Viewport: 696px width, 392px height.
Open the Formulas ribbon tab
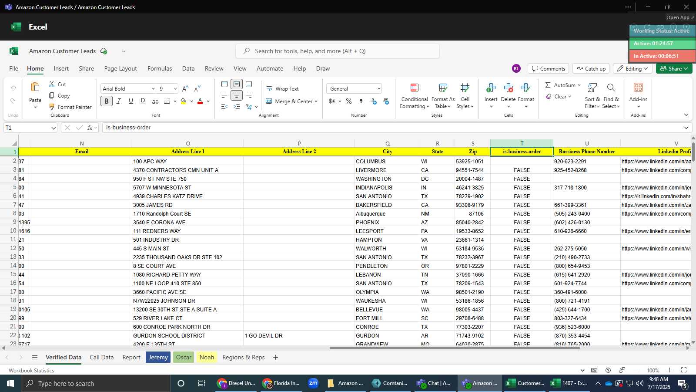(x=160, y=69)
